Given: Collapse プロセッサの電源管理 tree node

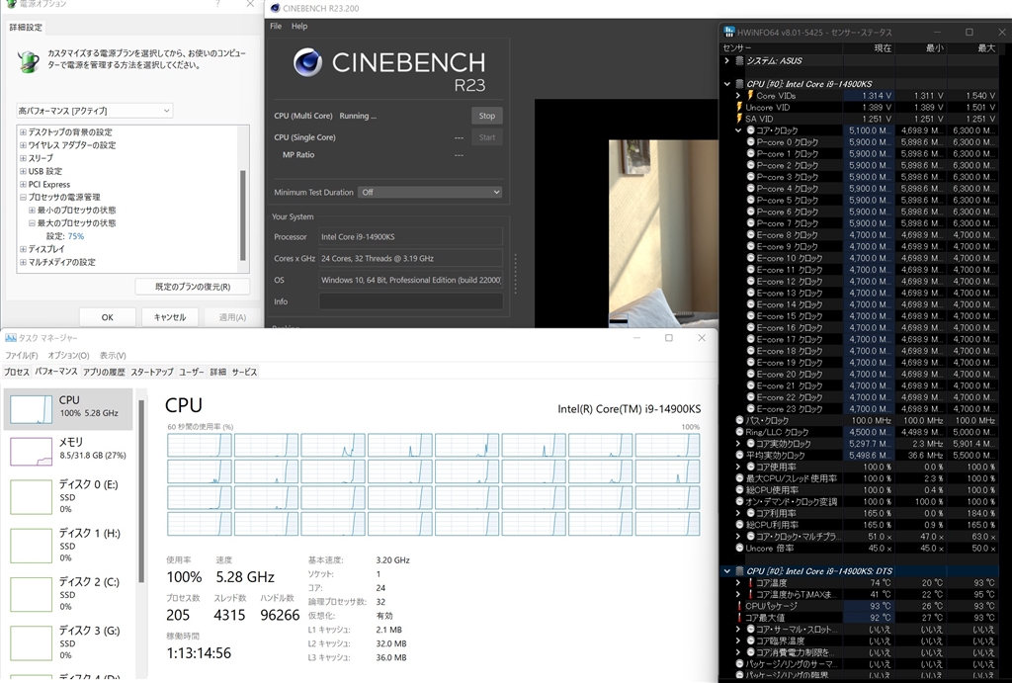Looking at the screenshot, I should point(24,197).
